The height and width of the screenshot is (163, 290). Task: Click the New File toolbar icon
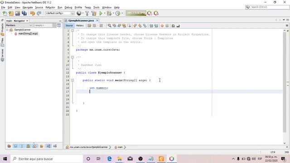coord(5,13)
